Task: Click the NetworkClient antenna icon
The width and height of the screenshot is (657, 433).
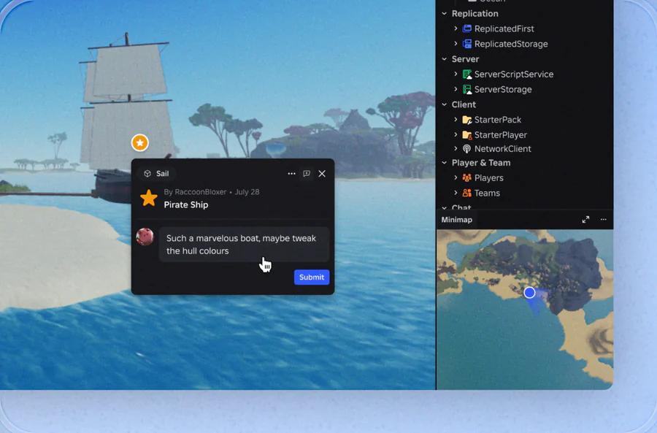Action: coord(466,149)
